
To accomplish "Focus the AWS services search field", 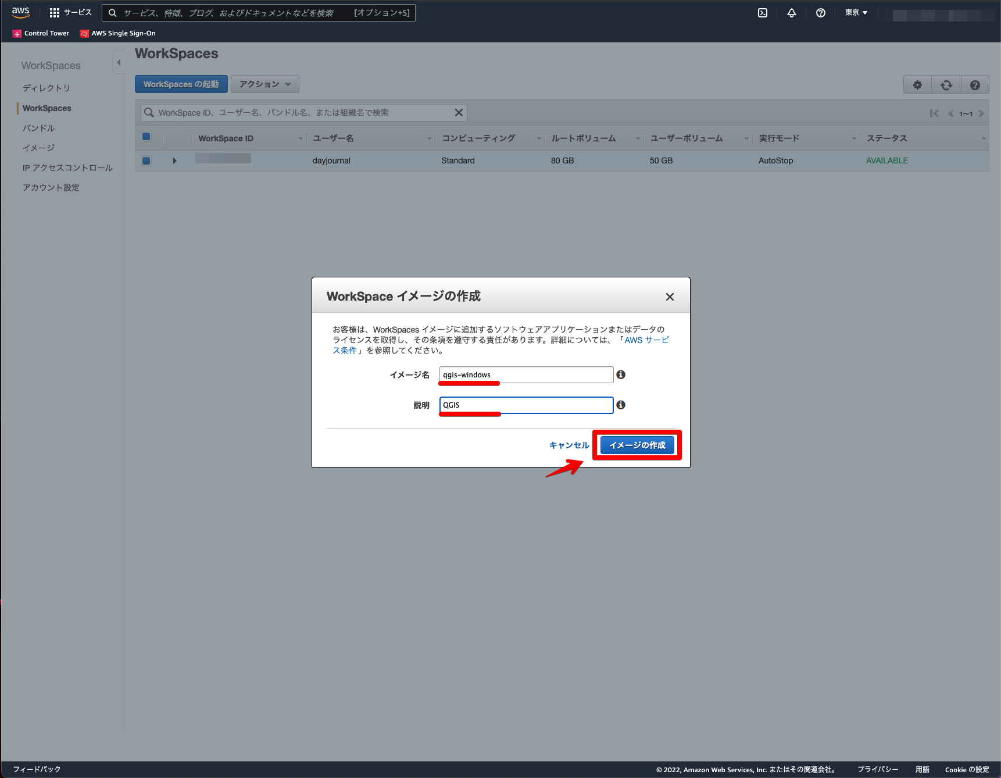I will pos(259,13).
